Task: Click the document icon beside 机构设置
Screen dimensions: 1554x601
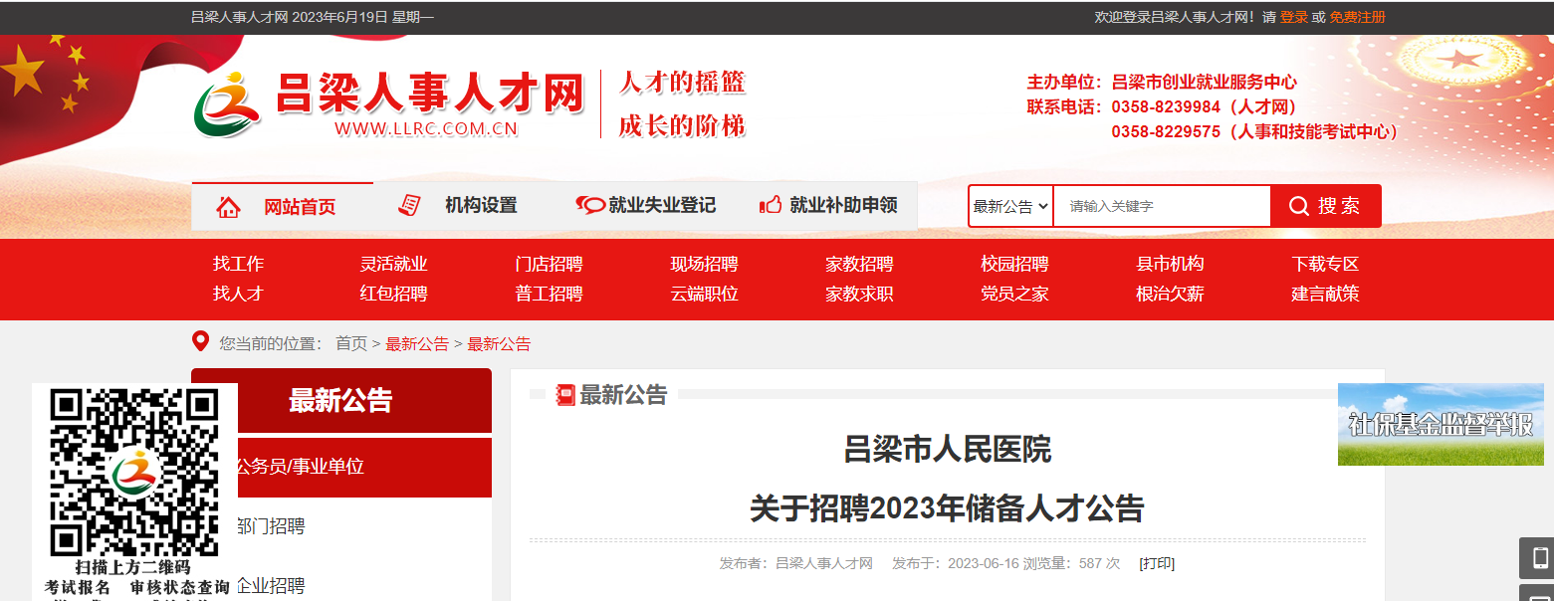Action: [x=409, y=205]
